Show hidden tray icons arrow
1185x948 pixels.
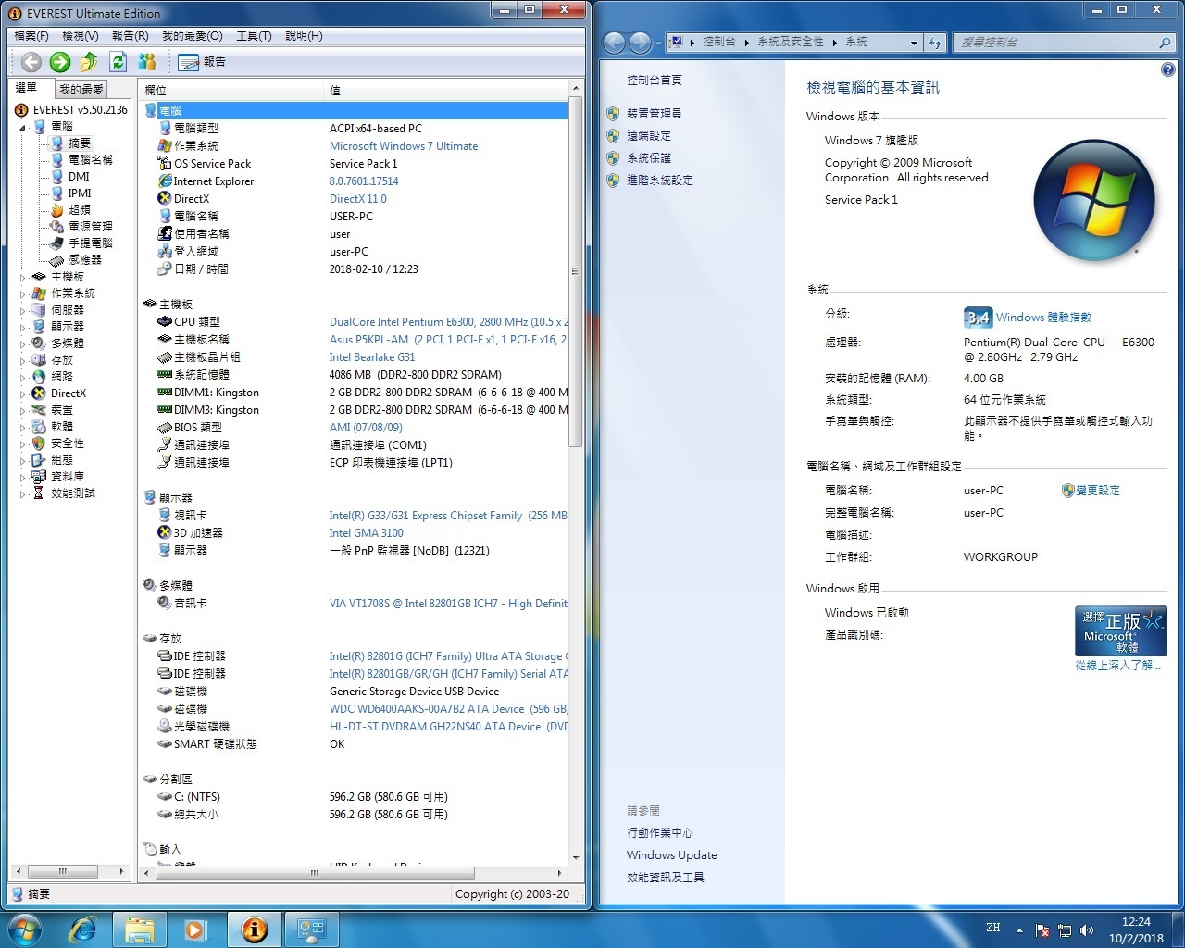[x=1019, y=930]
